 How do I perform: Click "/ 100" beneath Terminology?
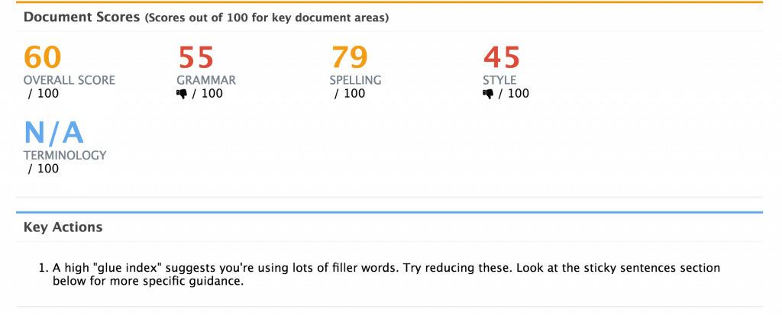coord(43,169)
